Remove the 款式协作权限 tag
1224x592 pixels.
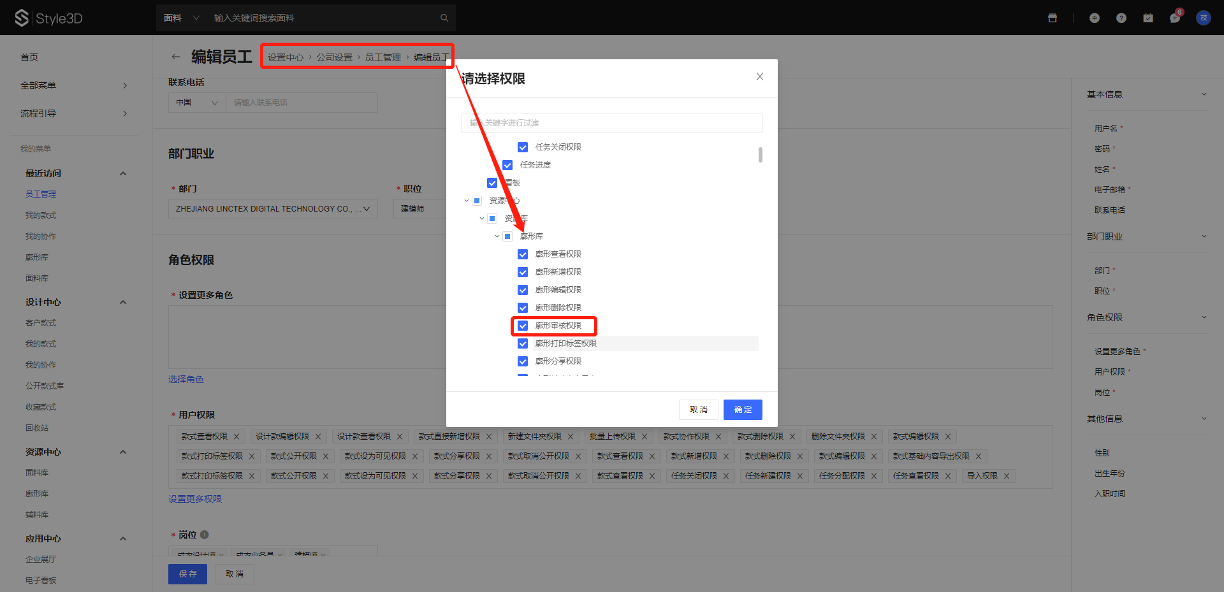(x=718, y=437)
